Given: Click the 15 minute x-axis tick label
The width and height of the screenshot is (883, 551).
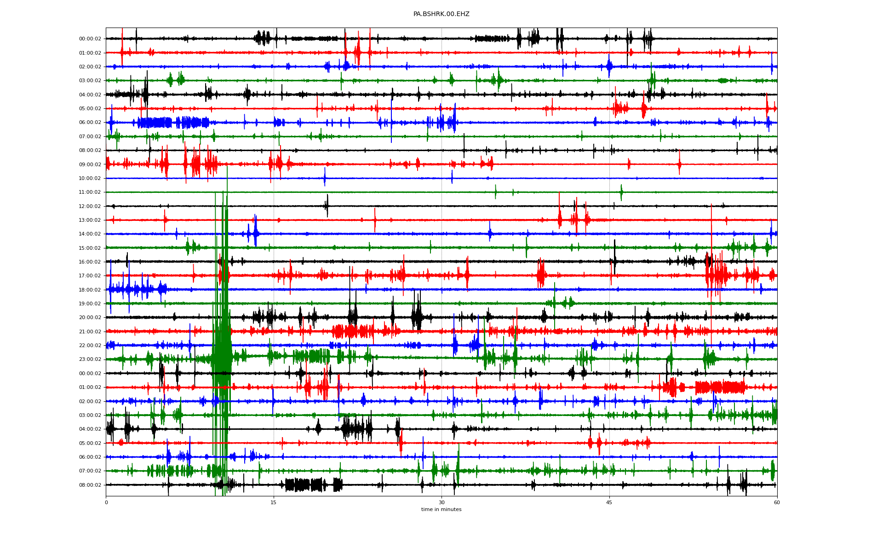Looking at the screenshot, I should [x=274, y=502].
